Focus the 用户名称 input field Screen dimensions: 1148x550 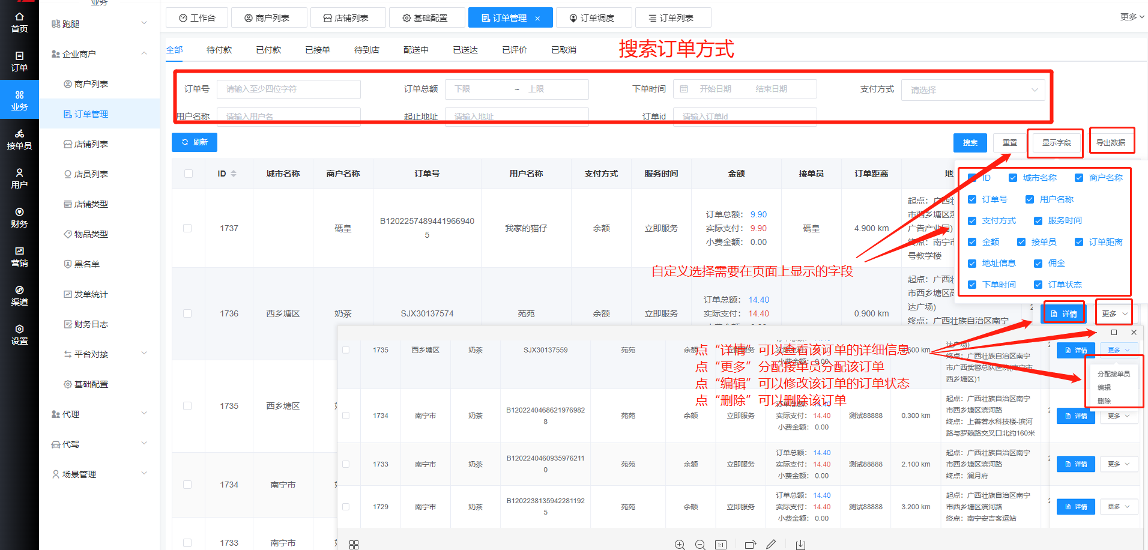pyautogui.click(x=288, y=116)
